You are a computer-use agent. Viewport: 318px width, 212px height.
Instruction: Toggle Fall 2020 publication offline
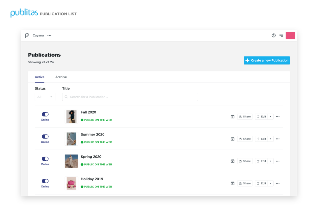tap(45, 114)
